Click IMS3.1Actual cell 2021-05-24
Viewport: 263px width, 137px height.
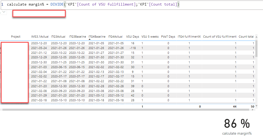click(x=39, y=48)
